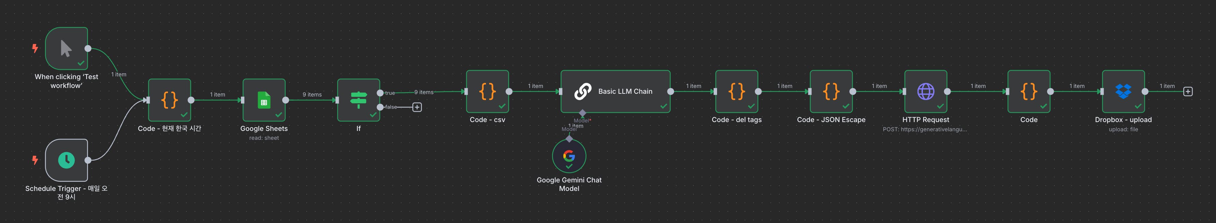Click the 'Google Sheets' node label
The height and width of the screenshot is (223, 1216).
[x=264, y=129]
